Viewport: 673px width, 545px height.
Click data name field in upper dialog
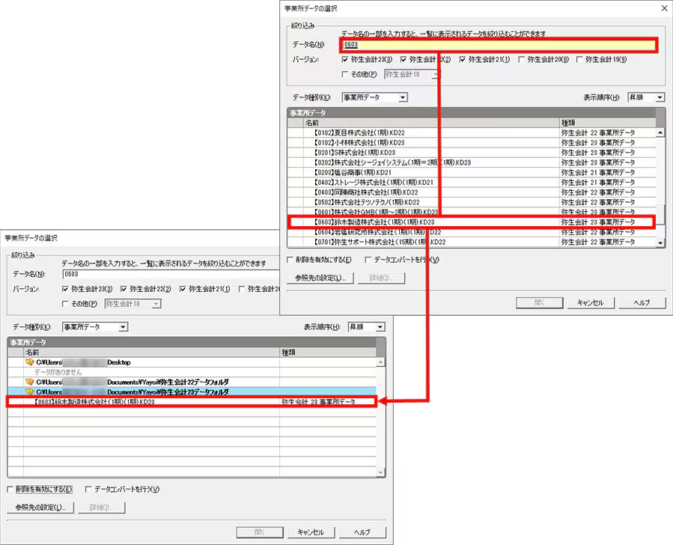(499, 45)
